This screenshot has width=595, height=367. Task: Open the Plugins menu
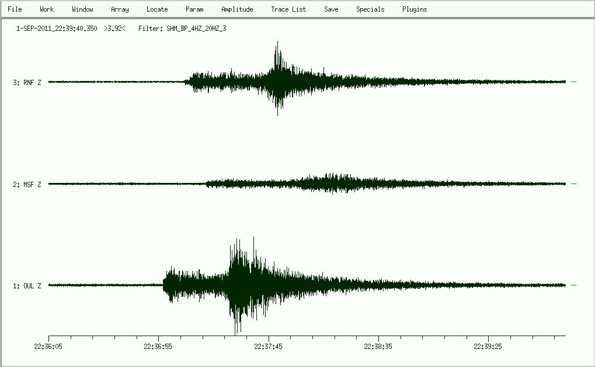point(415,9)
